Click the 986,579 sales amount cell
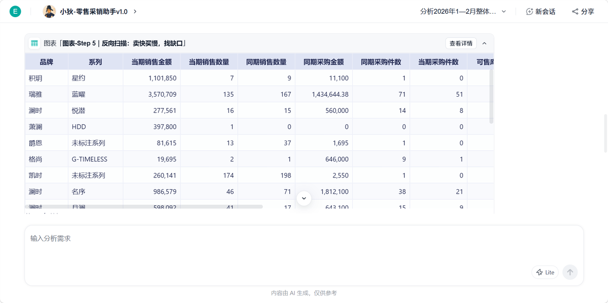This screenshot has height=303, width=608. 151,191
